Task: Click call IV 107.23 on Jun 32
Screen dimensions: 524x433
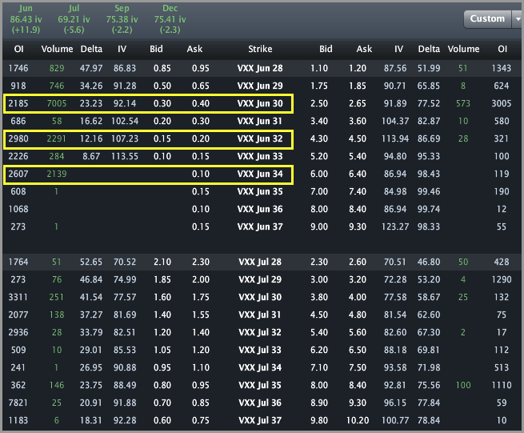Action: [x=125, y=138]
